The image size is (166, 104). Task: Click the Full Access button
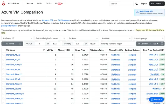pyautogui.click(x=157, y=4)
